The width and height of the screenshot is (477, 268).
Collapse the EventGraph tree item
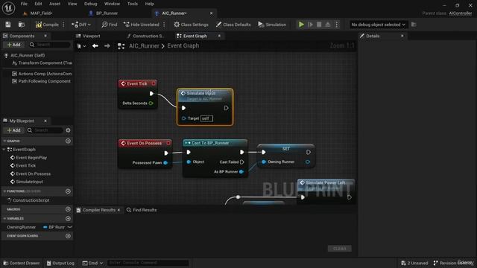pos(4,150)
